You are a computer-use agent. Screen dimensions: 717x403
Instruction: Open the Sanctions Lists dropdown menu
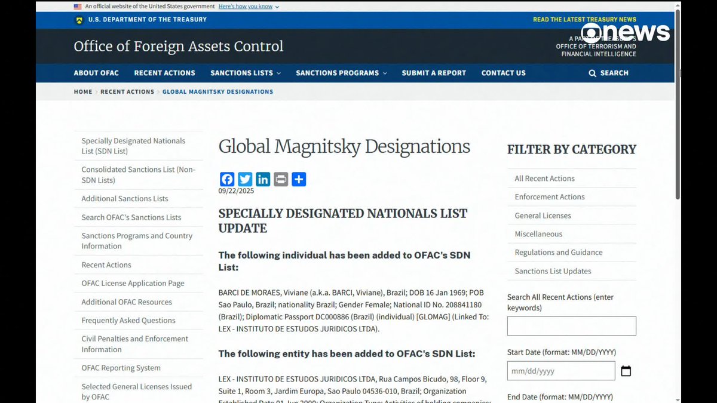[246, 73]
